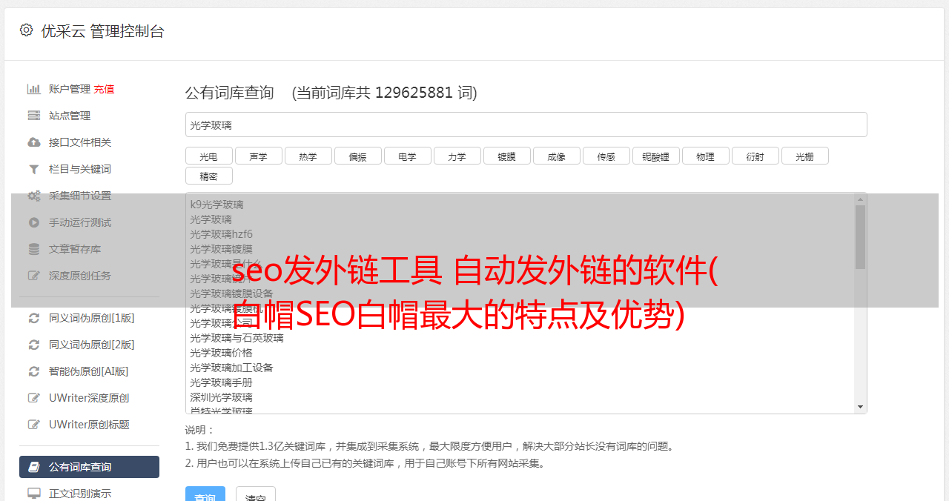Select the edit icon for UWriter深度原创

click(33, 398)
